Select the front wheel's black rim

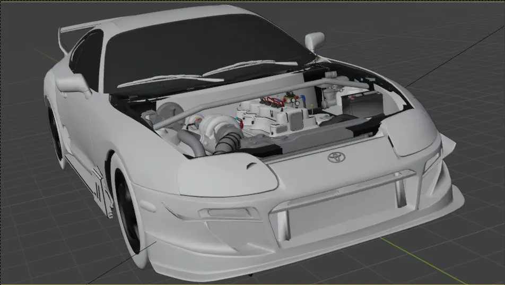click(x=127, y=211)
